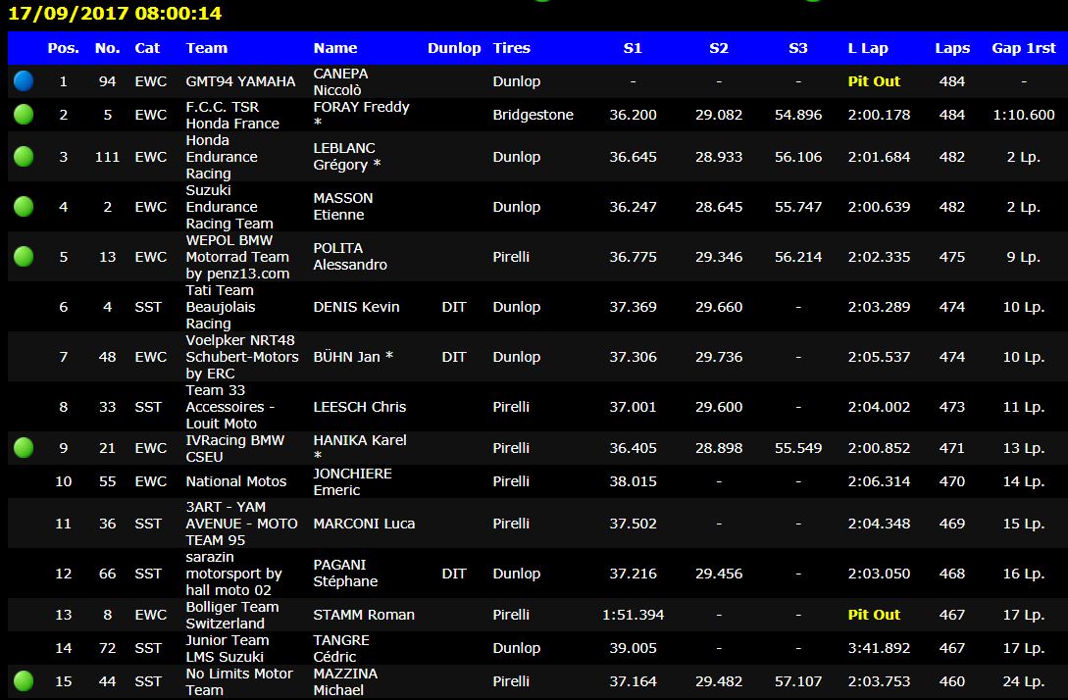
Task: Select the National Motos team row
Action: pos(236,481)
